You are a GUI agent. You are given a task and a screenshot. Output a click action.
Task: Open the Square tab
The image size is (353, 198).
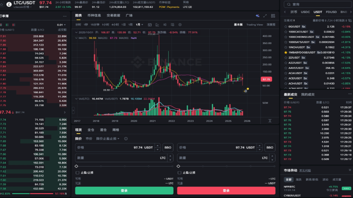(x=129, y=16)
